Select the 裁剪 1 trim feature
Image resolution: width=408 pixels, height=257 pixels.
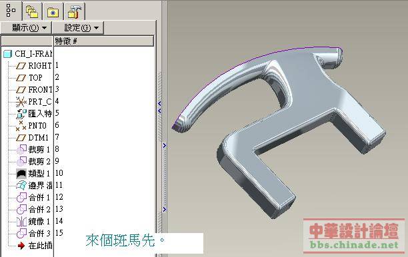coord(33,149)
